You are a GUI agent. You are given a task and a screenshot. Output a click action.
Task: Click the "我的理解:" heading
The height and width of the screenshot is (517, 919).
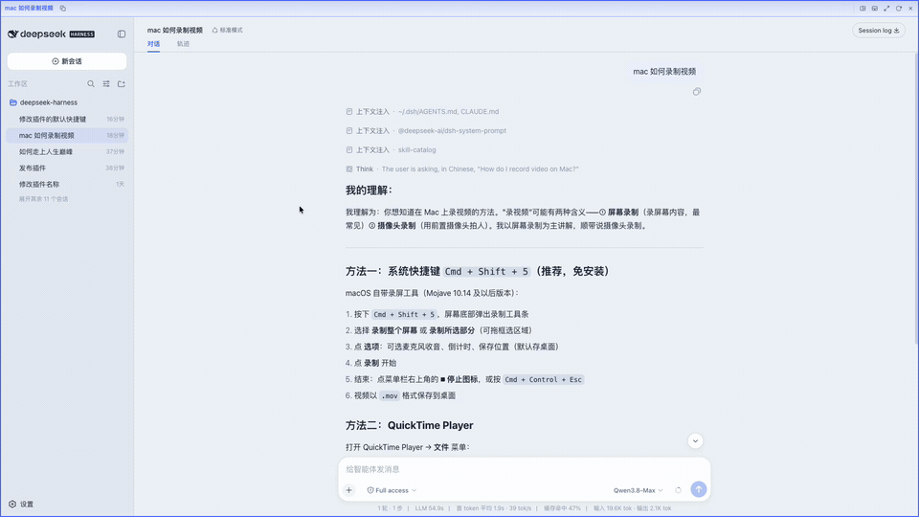369,190
